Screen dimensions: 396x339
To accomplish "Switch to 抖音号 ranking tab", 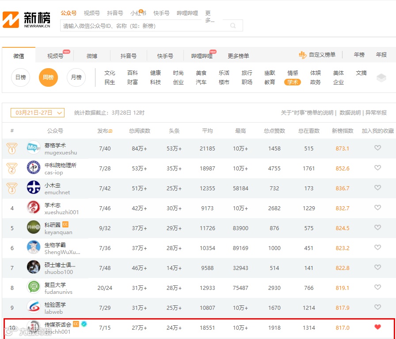I will point(128,56).
